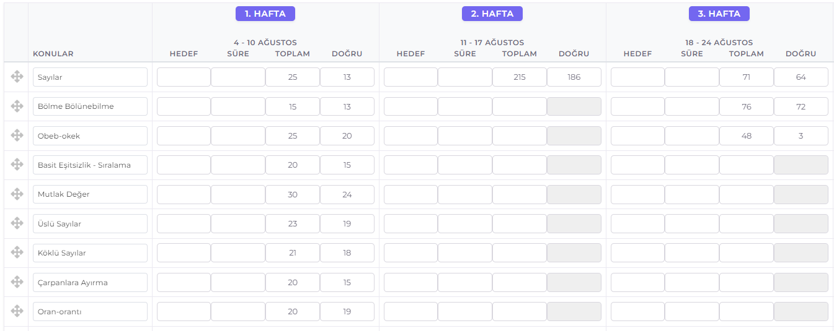Click the 2. HAFTA label button
Image resolution: width=834 pixels, height=331 pixels.
click(492, 14)
